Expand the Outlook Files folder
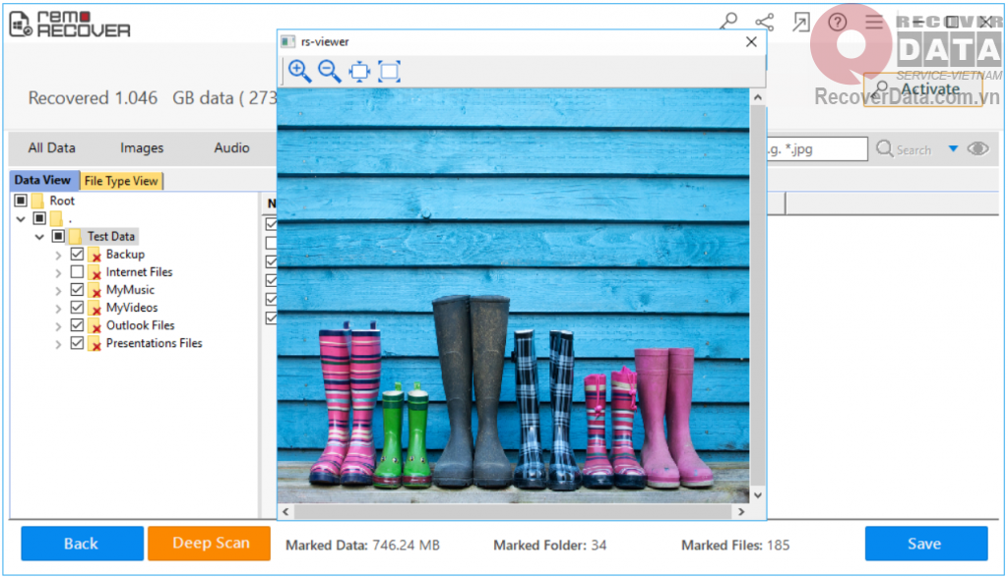This screenshot has height=578, width=1008. [x=59, y=325]
